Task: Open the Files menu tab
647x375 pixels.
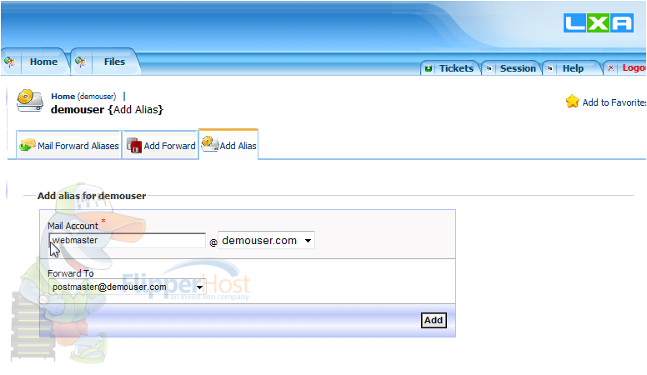Action: [114, 62]
